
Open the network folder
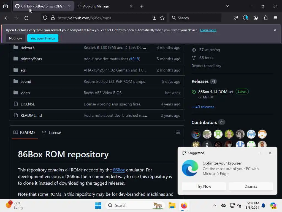pyautogui.click(x=28, y=47)
